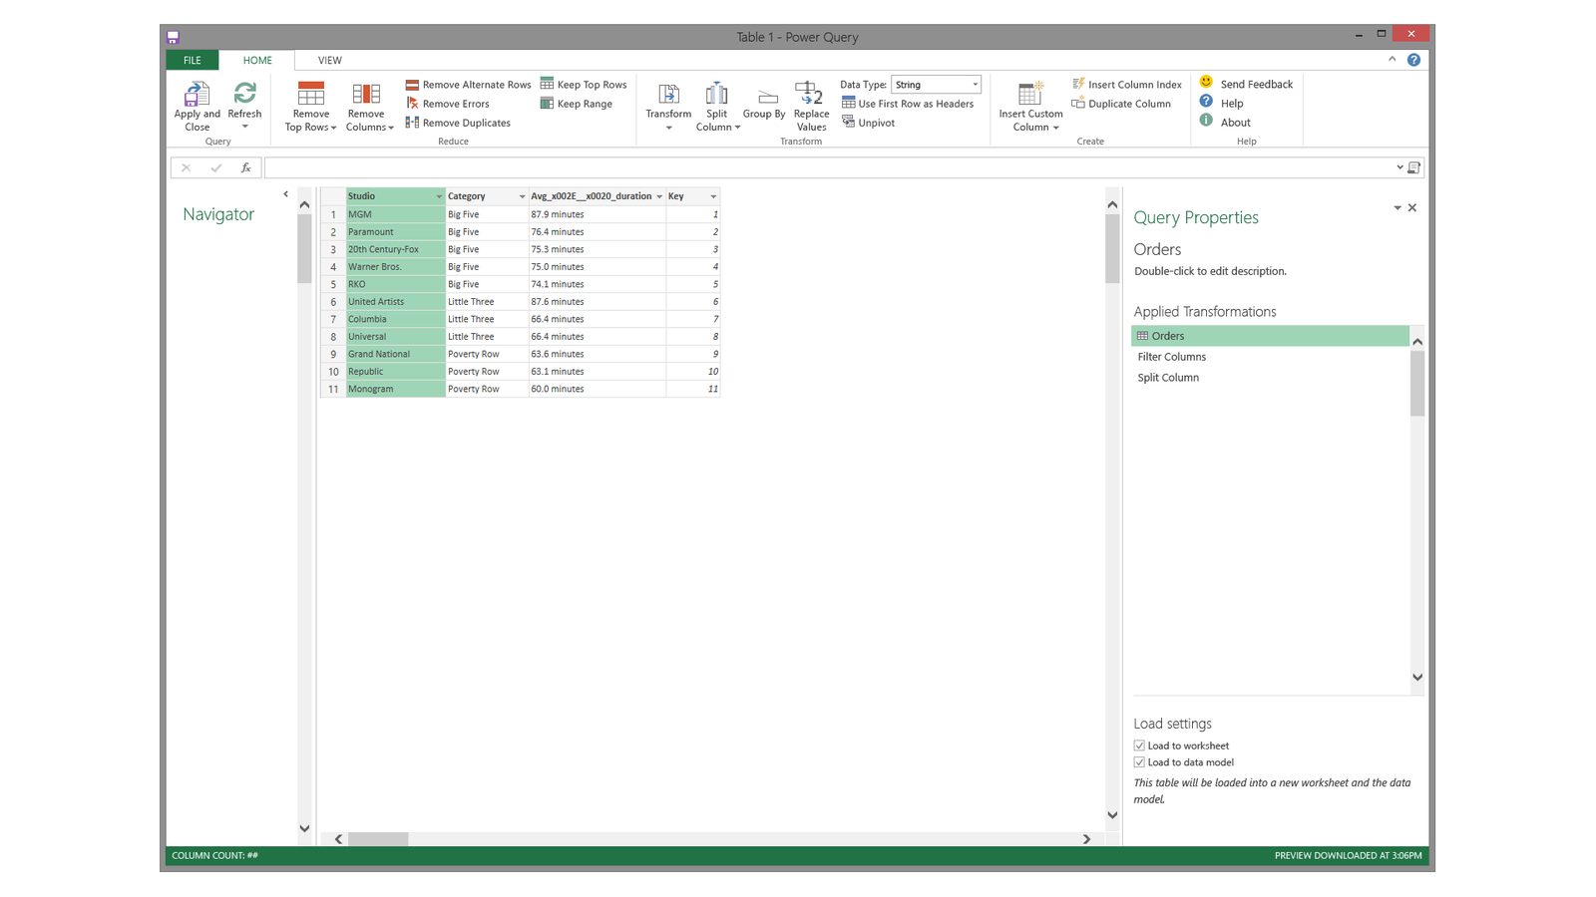Select Remove Alternate Rows
Screen dimensions: 1596x897
click(x=468, y=85)
